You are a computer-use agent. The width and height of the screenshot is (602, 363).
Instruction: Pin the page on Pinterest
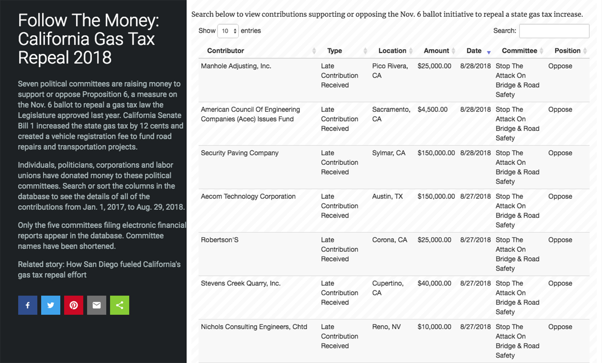tap(73, 305)
